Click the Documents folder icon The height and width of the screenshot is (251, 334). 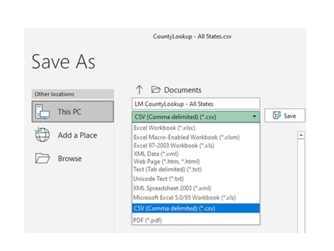(x=156, y=89)
